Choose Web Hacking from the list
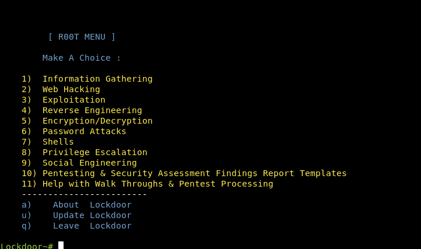421x249 pixels. (x=71, y=89)
